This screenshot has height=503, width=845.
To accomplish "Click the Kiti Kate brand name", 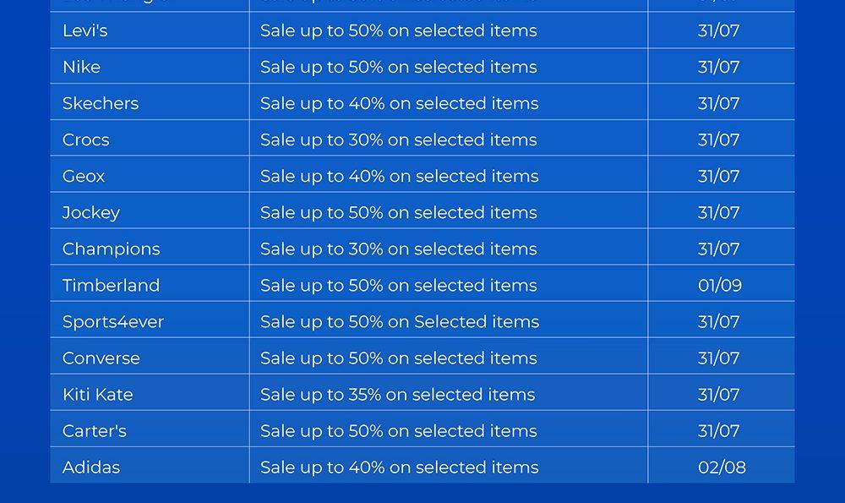I will point(98,394).
